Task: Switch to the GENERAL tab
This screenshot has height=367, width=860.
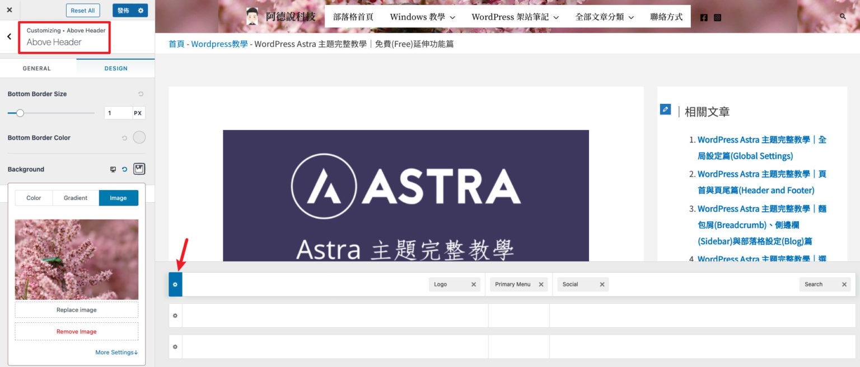Action: click(37, 68)
